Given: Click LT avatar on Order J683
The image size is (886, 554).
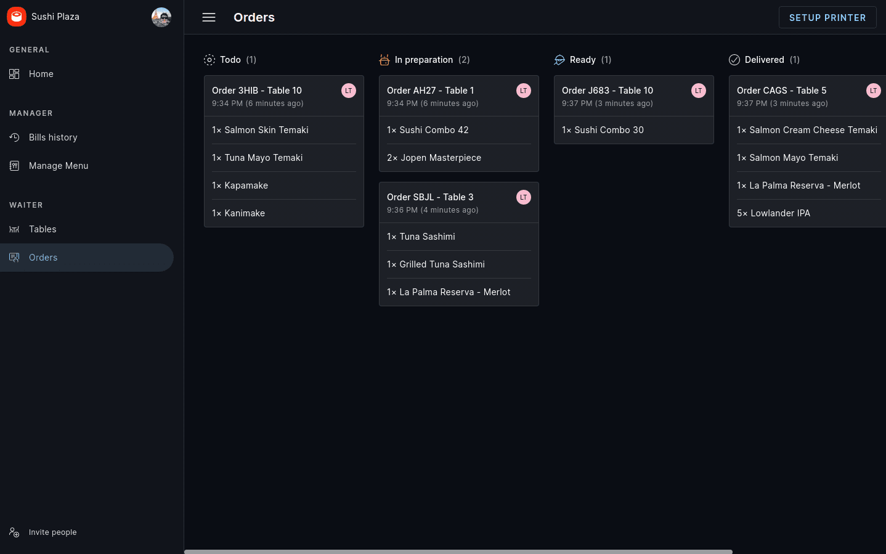Looking at the screenshot, I should pos(699,91).
